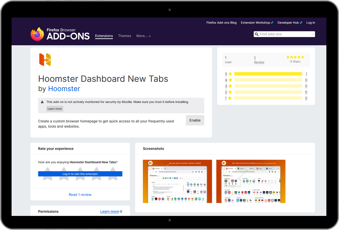Click the five yellow stars rating summary
Viewport: 339px width, 230px height.
click(295, 57)
